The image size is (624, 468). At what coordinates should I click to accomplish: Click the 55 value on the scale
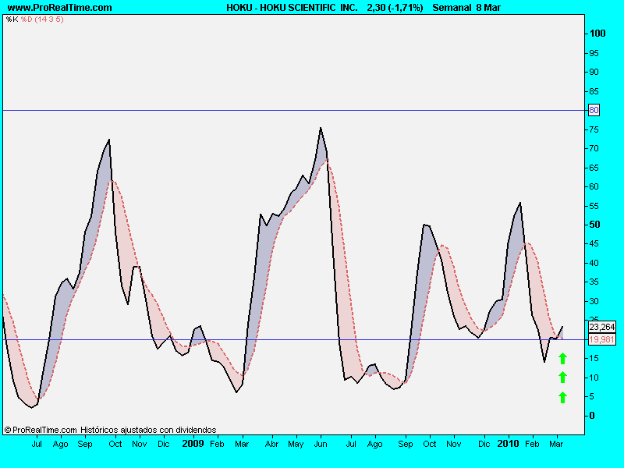[x=594, y=206]
